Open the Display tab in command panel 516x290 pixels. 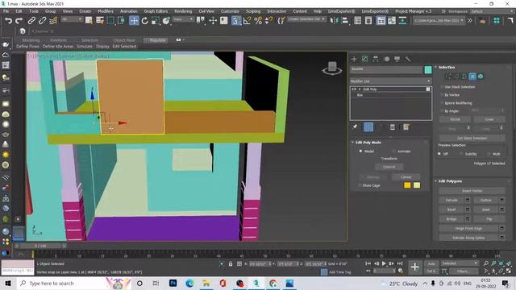[x=397, y=59]
